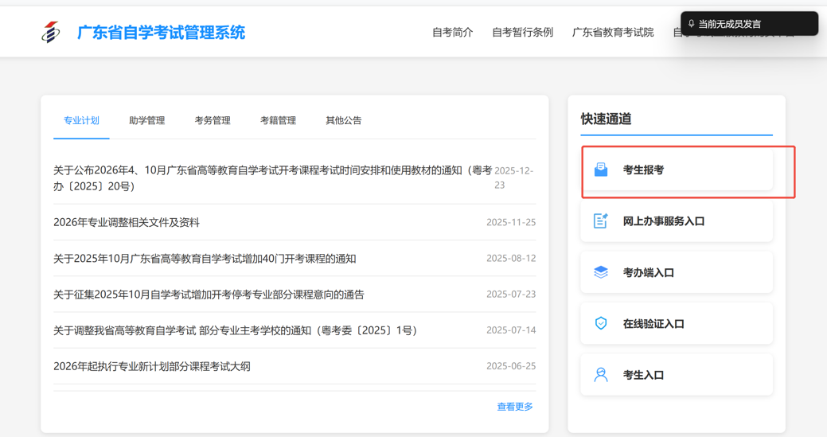The height and width of the screenshot is (437, 827).
Task: Click the 考生报考 envelope icon
Action: [601, 170]
